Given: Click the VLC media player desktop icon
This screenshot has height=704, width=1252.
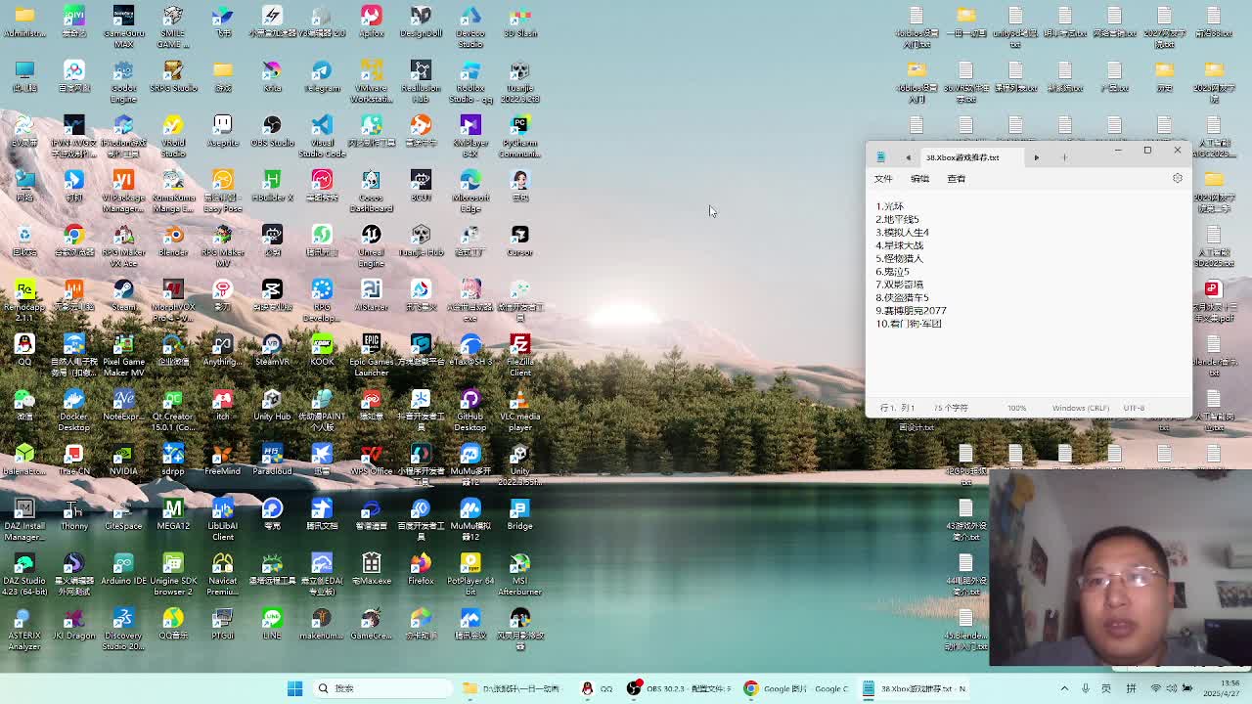Looking at the screenshot, I should pyautogui.click(x=519, y=400).
